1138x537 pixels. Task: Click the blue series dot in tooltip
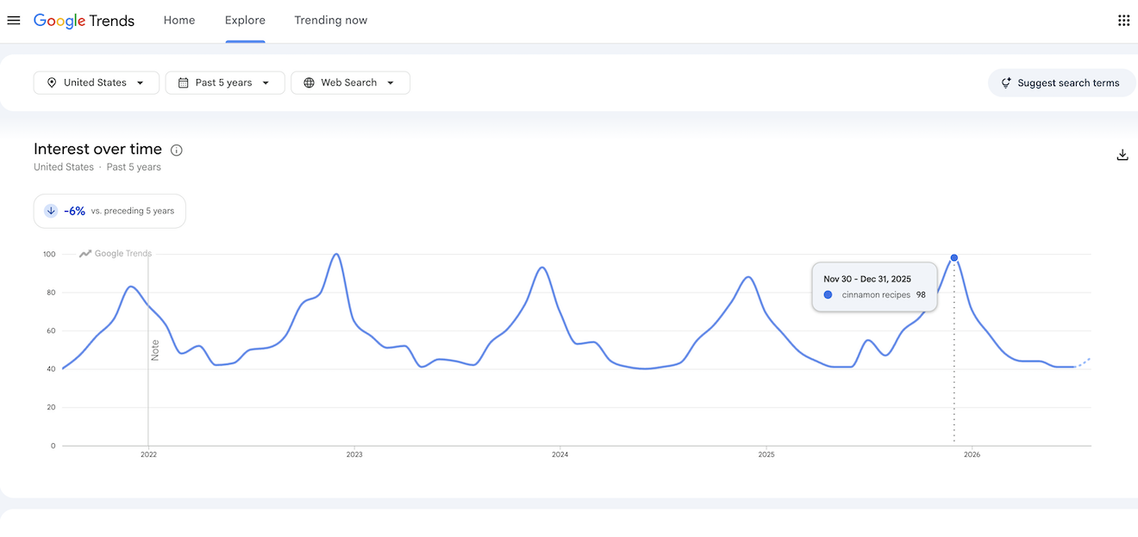coord(828,294)
